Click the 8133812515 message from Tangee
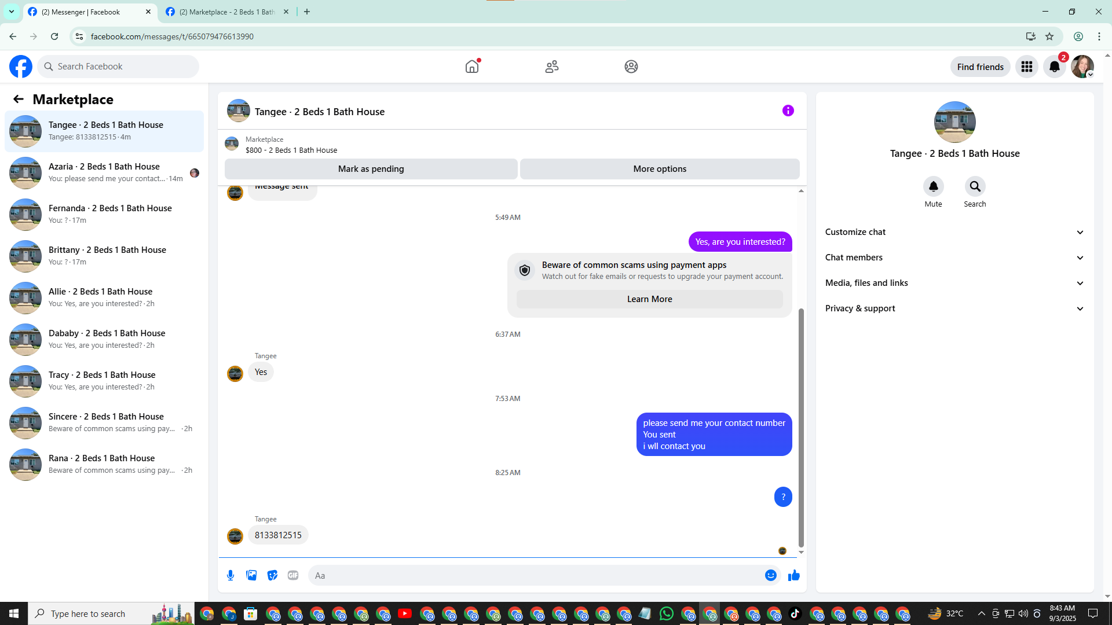 tap(278, 535)
